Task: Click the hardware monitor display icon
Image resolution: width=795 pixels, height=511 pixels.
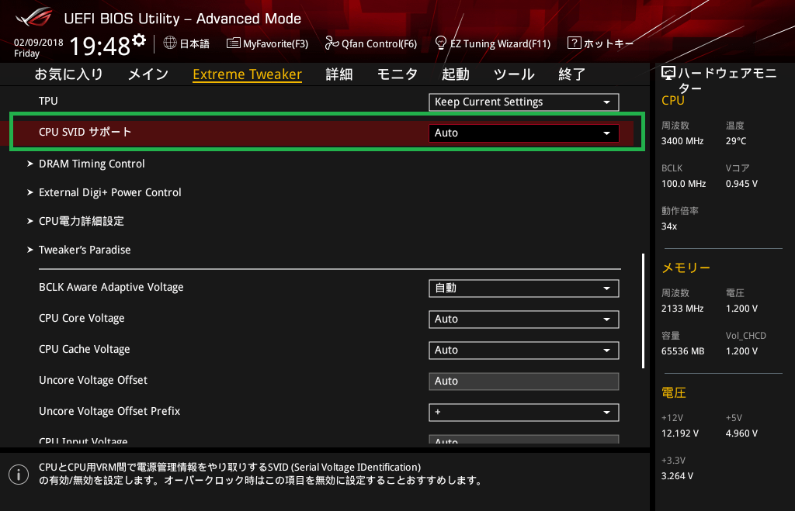Action: [x=668, y=74]
